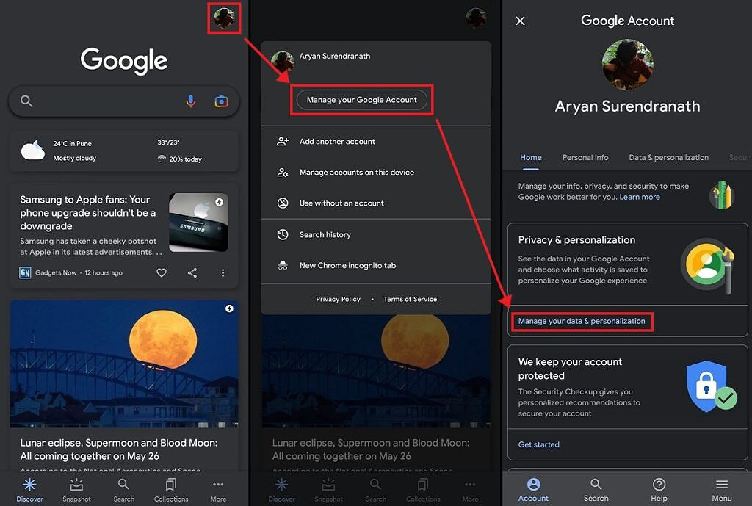This screenshot has height=506, width=752.
Task: Tap the voice search microphone icon
Action: pos(190,101)
